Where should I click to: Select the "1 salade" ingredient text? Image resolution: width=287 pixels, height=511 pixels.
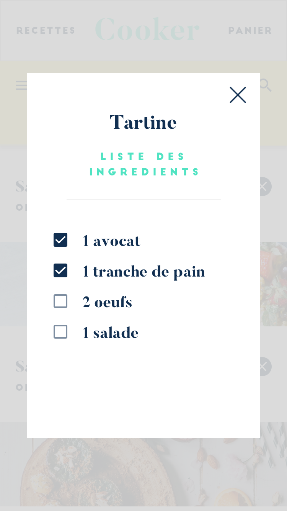110,333
